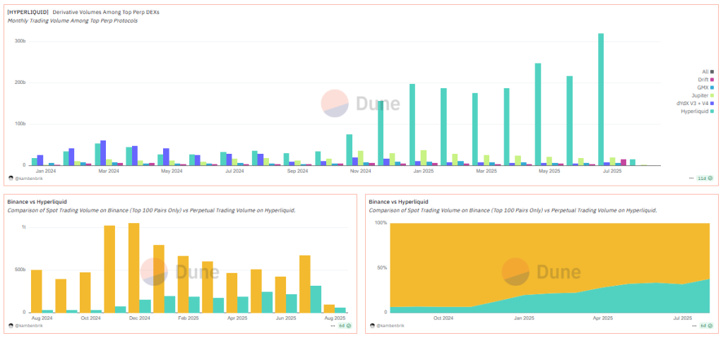Select the tallest orange Binance bar for Dec 2024
The image size is (723, 338).
[x=133, y=268]
